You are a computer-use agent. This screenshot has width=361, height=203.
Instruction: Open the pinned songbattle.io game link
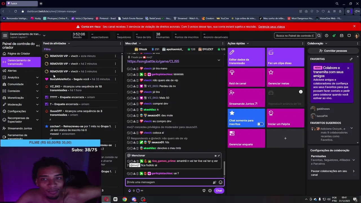tap(153, 61)
